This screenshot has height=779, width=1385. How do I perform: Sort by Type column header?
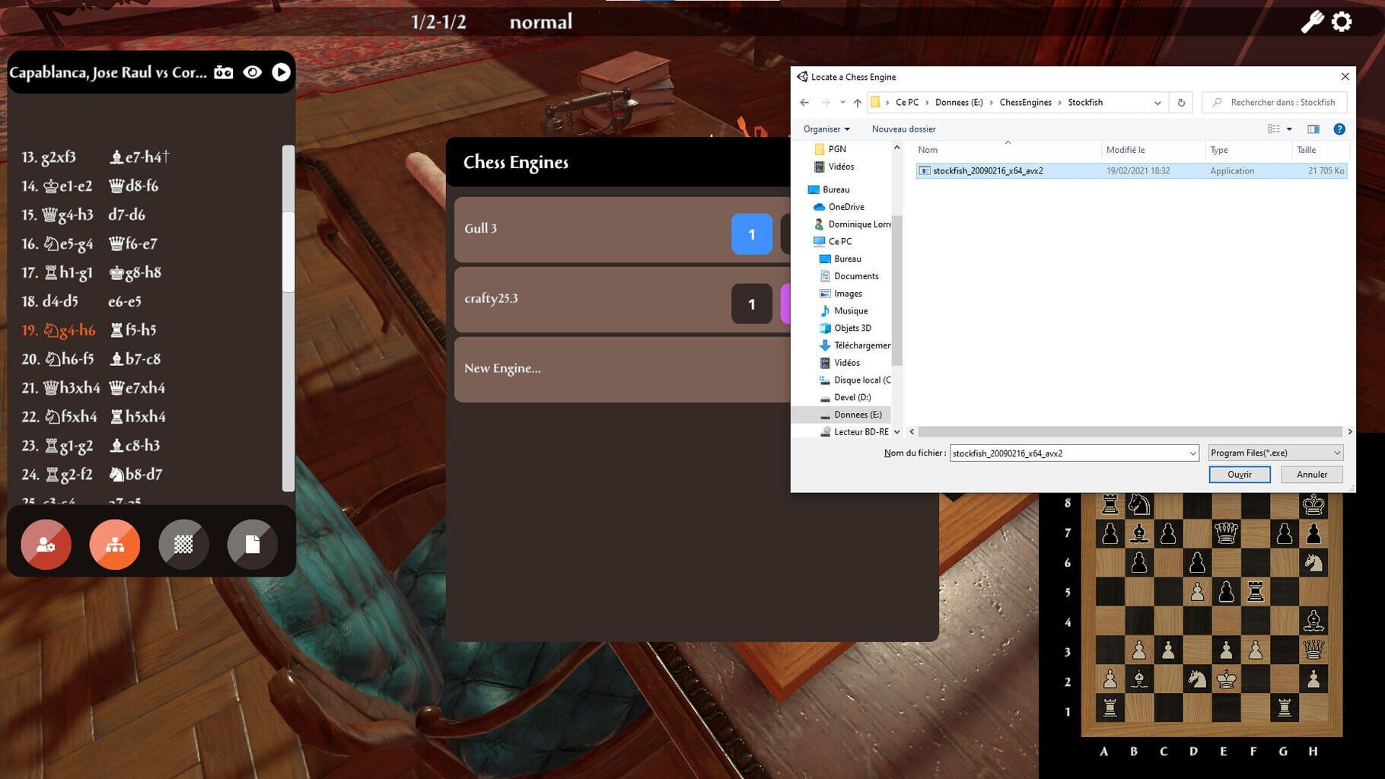[x=1219, y=150]
